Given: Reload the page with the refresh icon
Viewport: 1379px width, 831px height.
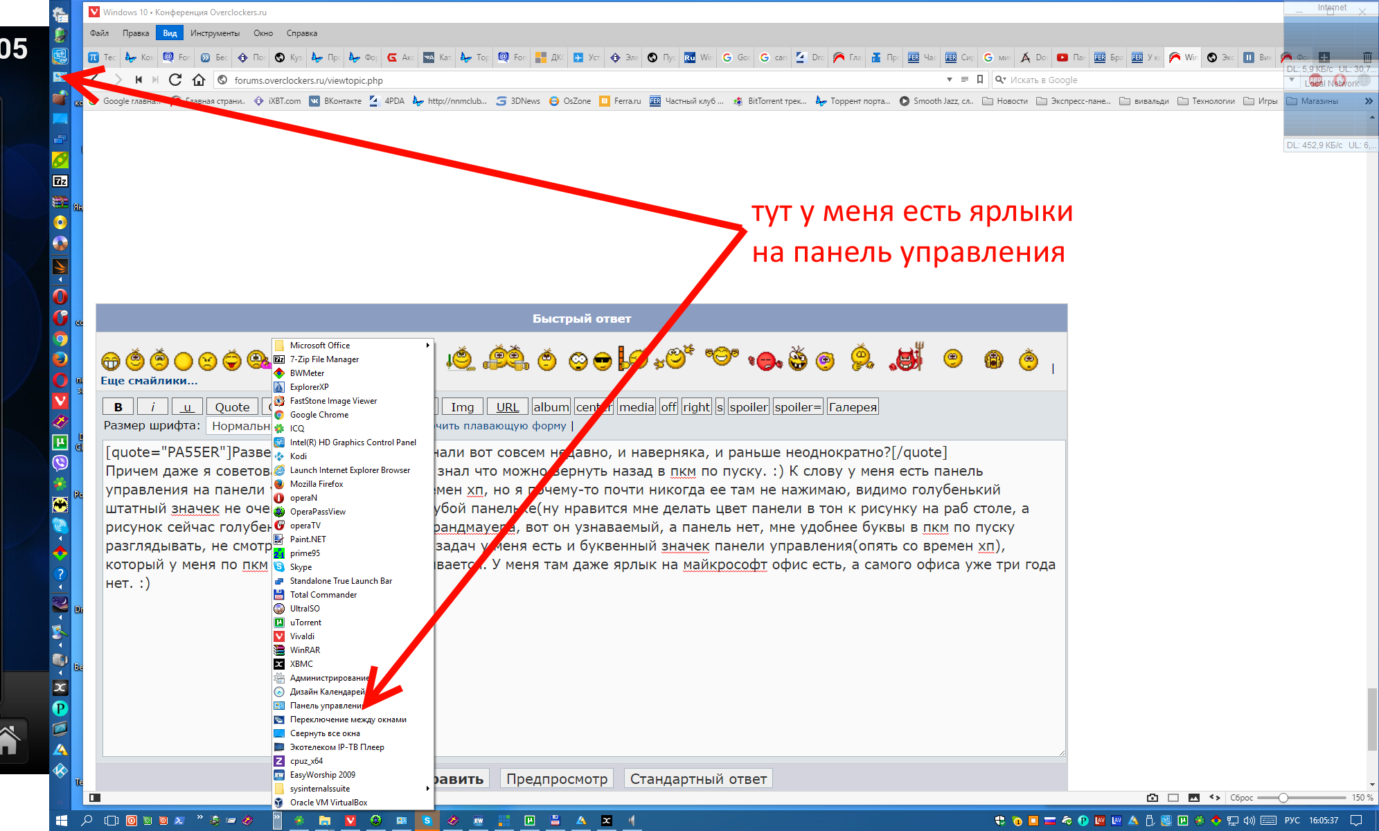Looking at the screenshot, I should 175,80.
